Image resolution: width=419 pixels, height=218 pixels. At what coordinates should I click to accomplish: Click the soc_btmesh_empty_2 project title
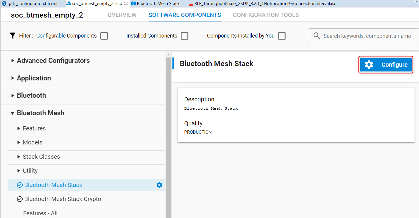[47, 15]
